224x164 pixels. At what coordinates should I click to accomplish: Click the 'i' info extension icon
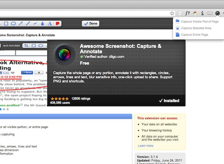[x=202, y=13]
